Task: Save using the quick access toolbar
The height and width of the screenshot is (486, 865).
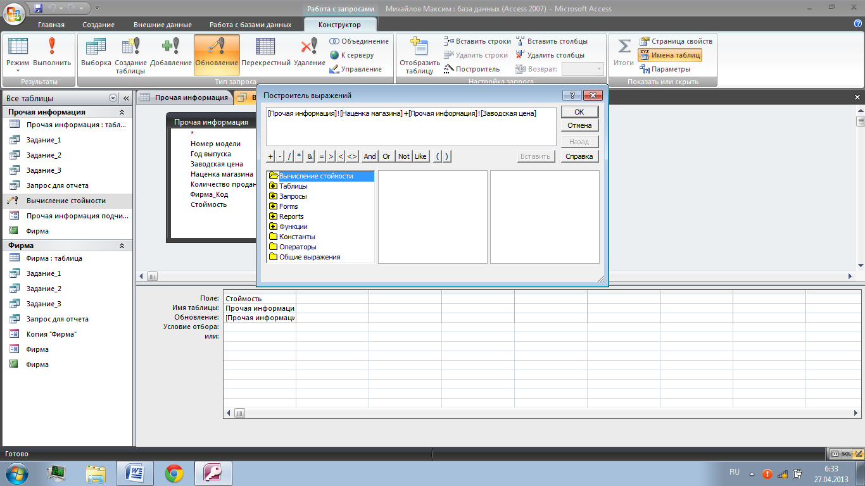Action: coord(38,8)
